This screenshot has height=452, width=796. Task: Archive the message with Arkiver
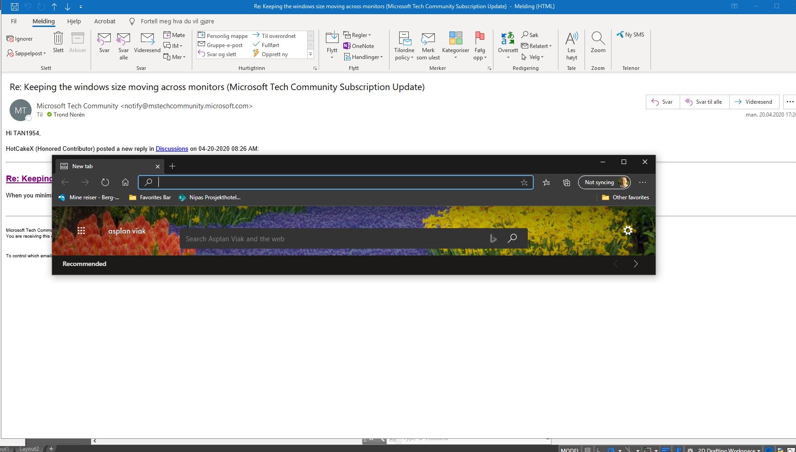77,43
